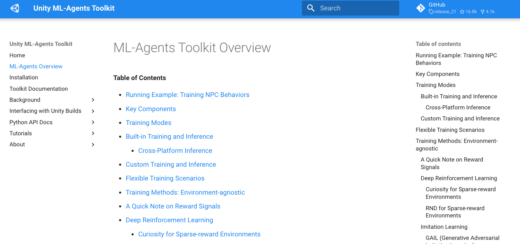Viewport: 520px width, 244px height.
Task: Open Installation page in sidebar
Action: click(24, 77)
